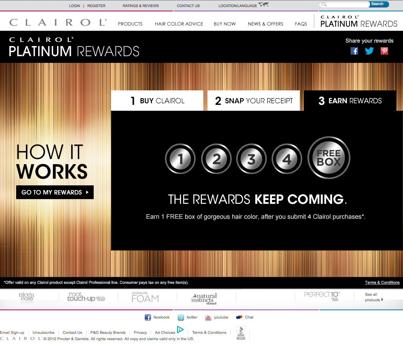Open top Contact Us link
The image size is (403, 346).
click(x=188, y=5)
